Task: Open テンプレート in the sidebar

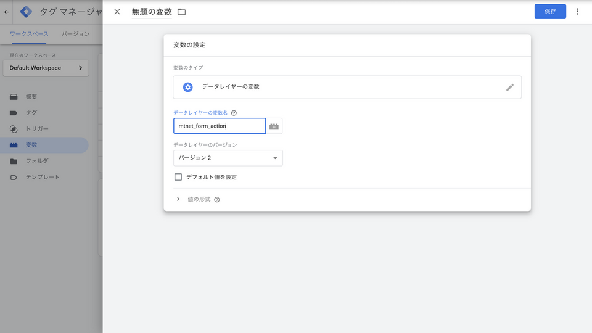Action: point(43,177)
